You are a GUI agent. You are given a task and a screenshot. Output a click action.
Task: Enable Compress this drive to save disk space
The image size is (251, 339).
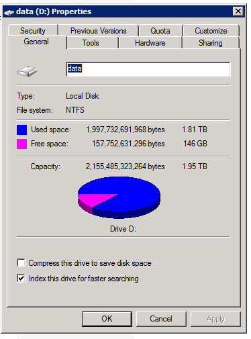click(21, 262)
